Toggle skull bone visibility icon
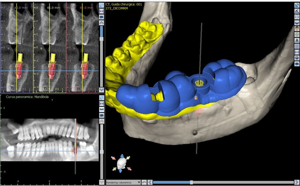The width and height of the screenshot is (300, 186). point(297,17)
